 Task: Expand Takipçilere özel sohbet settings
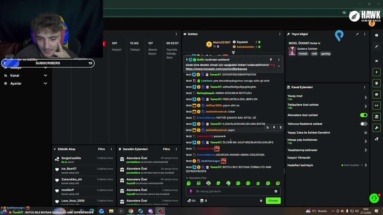[x=366, y=106]
